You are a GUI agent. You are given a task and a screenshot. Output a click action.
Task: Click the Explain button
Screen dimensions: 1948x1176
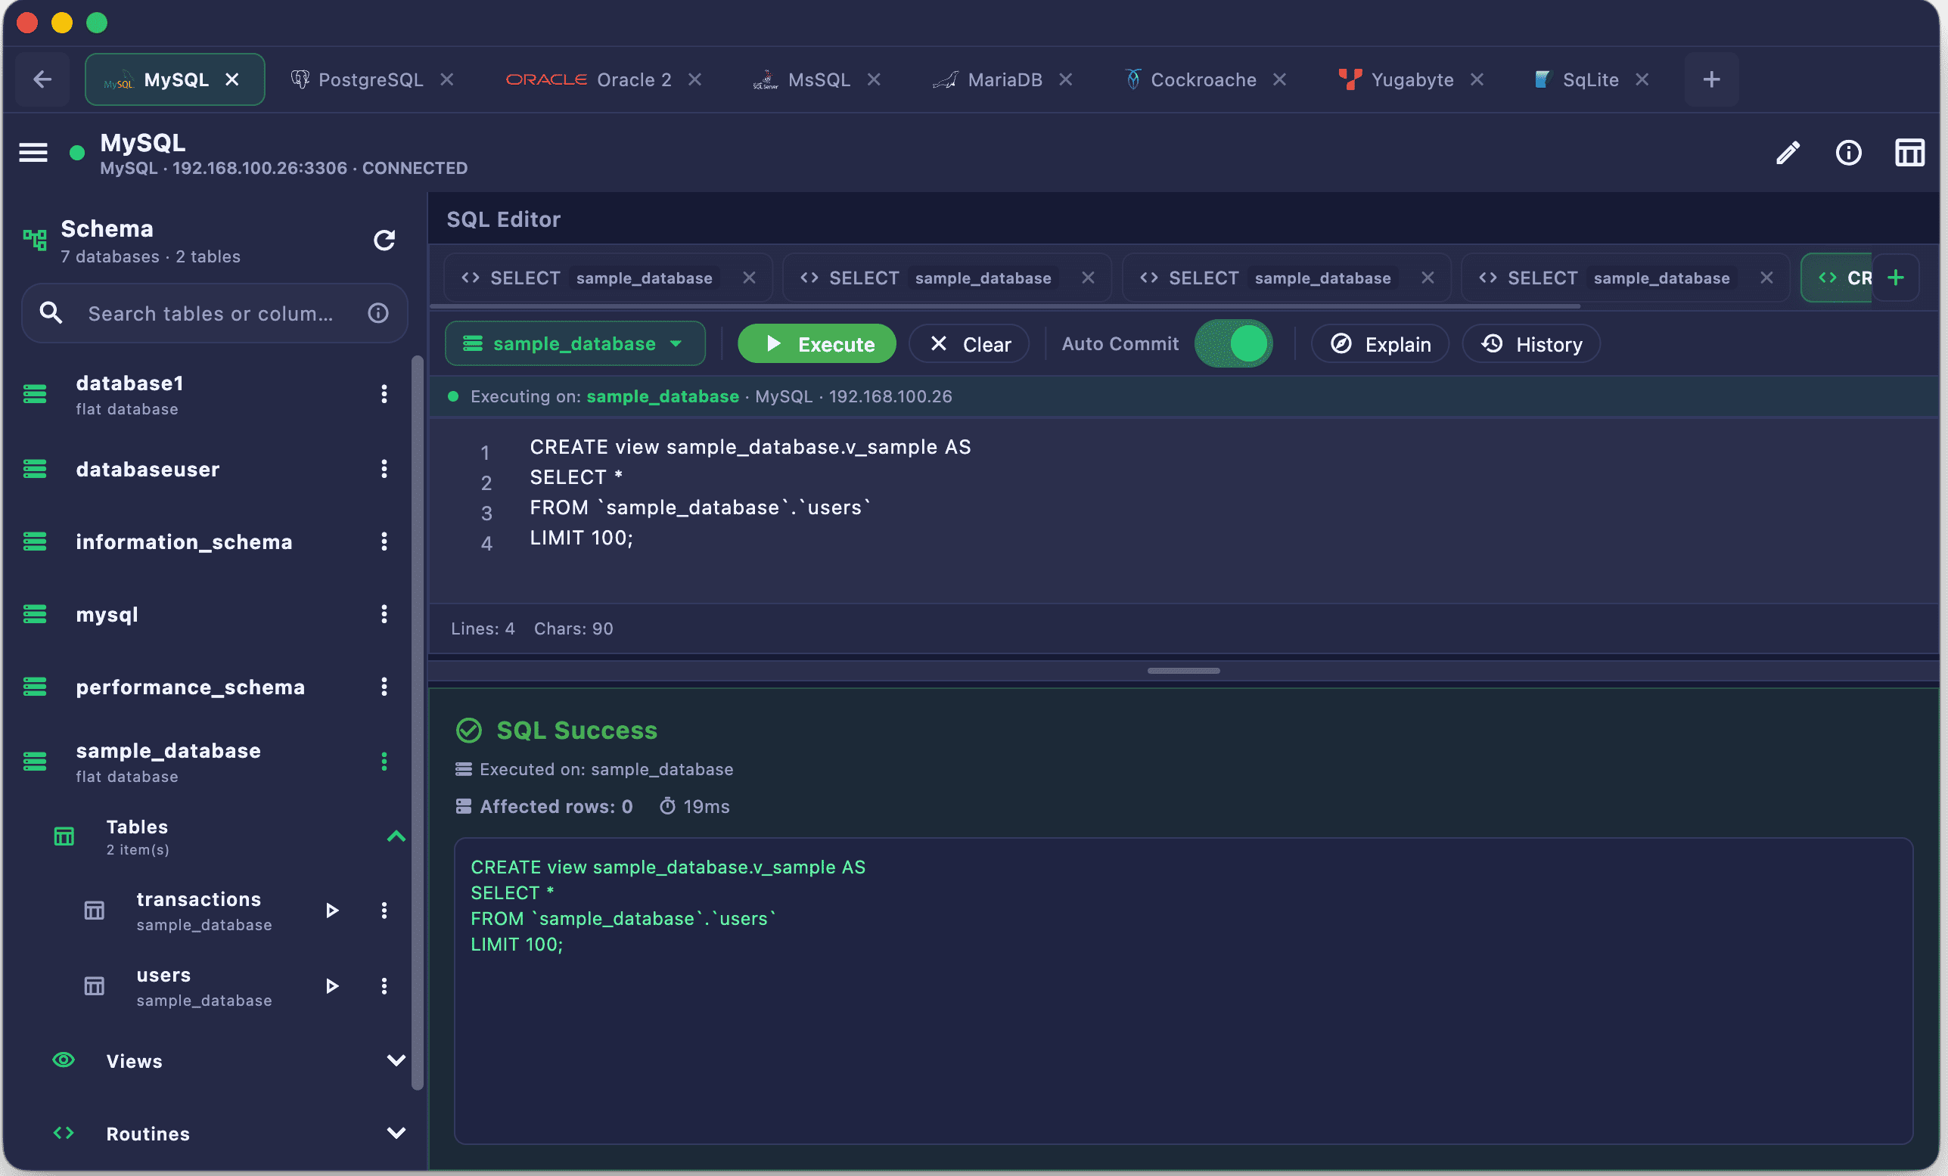point(1381,344)
